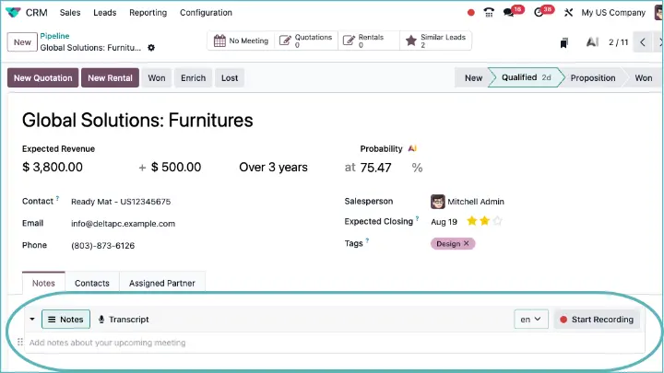Click the drag handle beside the notes field

tap(20, 342)
